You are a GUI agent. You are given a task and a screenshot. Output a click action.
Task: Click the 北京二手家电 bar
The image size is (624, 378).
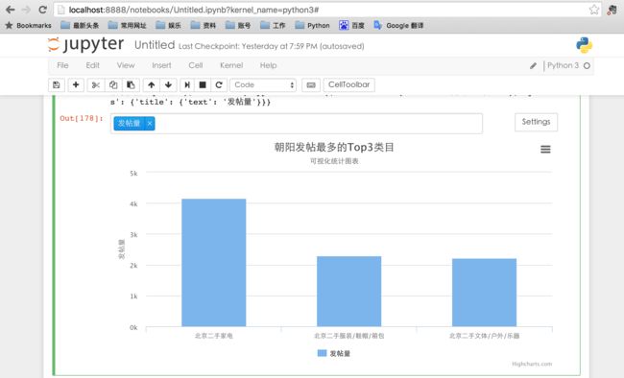[214, 263]
